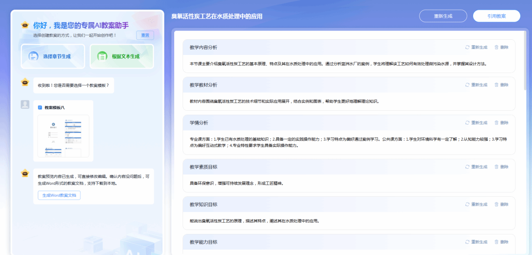Click regenerate icon for 教学内容分析 section
Screen dimensions: 532x255
(x=467, y=48)
